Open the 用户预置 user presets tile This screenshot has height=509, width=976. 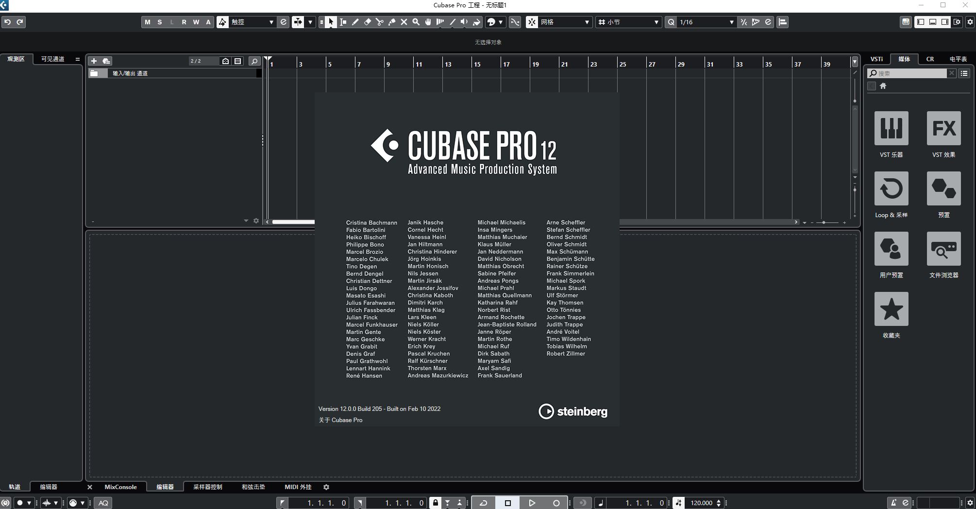click(x=891, y=249)
